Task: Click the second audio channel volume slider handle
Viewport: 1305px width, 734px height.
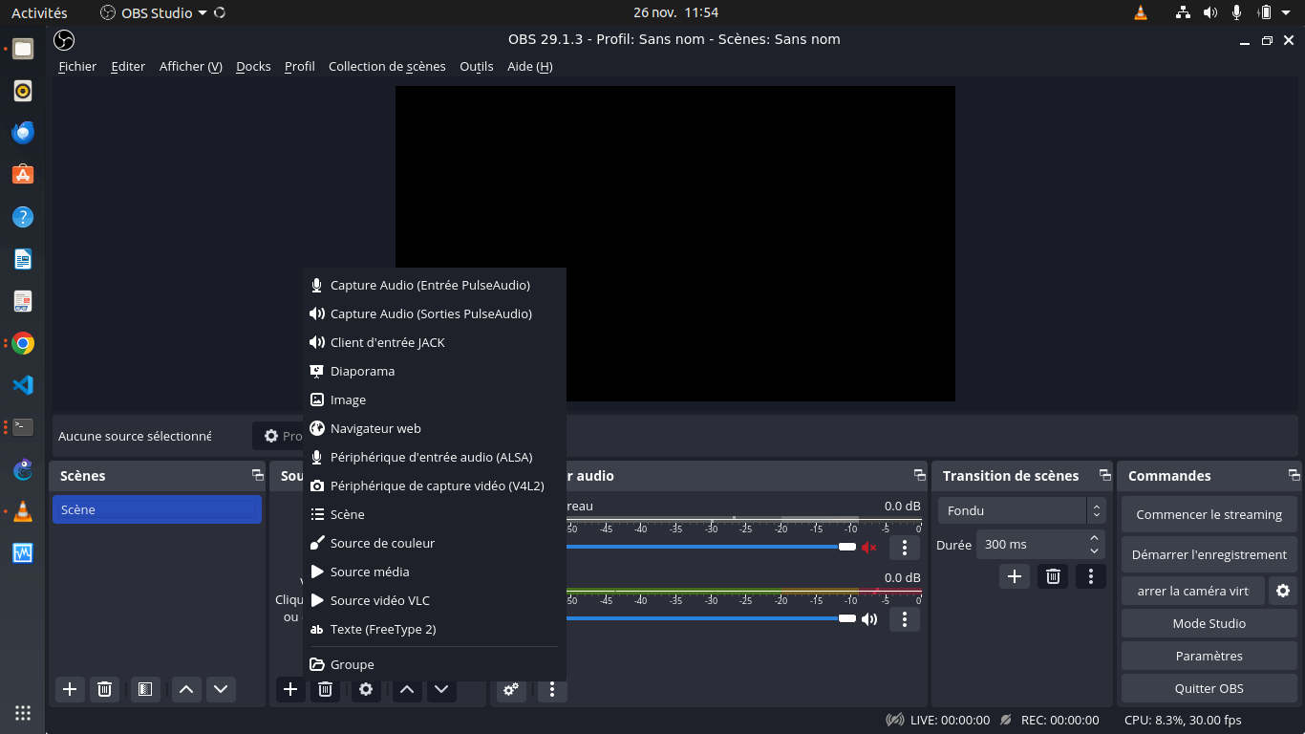Action: tap(847, 618)
